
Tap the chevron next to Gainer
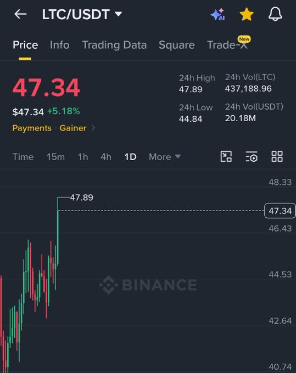click(93, 128)
